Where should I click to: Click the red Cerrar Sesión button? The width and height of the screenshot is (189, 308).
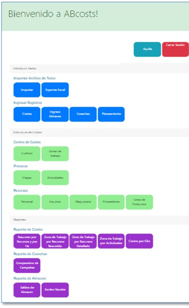tap(175, 49)
